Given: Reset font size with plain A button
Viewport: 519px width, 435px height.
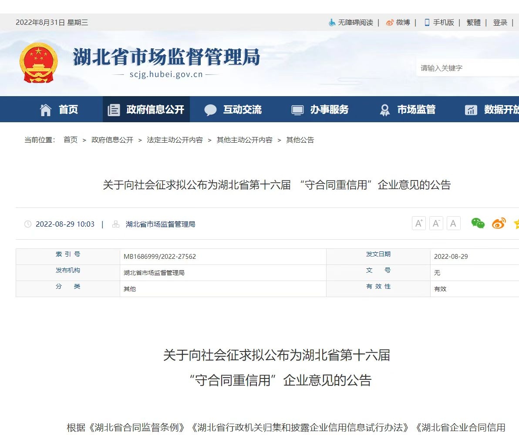Looking at the screenshot, I should click(453, 224).
